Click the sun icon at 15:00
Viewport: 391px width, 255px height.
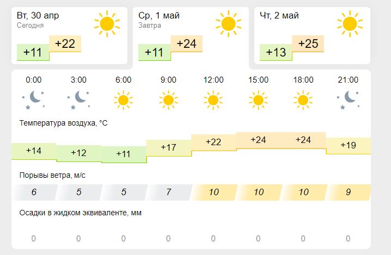point(258,99)
